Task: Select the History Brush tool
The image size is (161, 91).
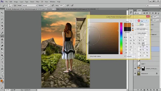Action: click(x=2, y=42)
